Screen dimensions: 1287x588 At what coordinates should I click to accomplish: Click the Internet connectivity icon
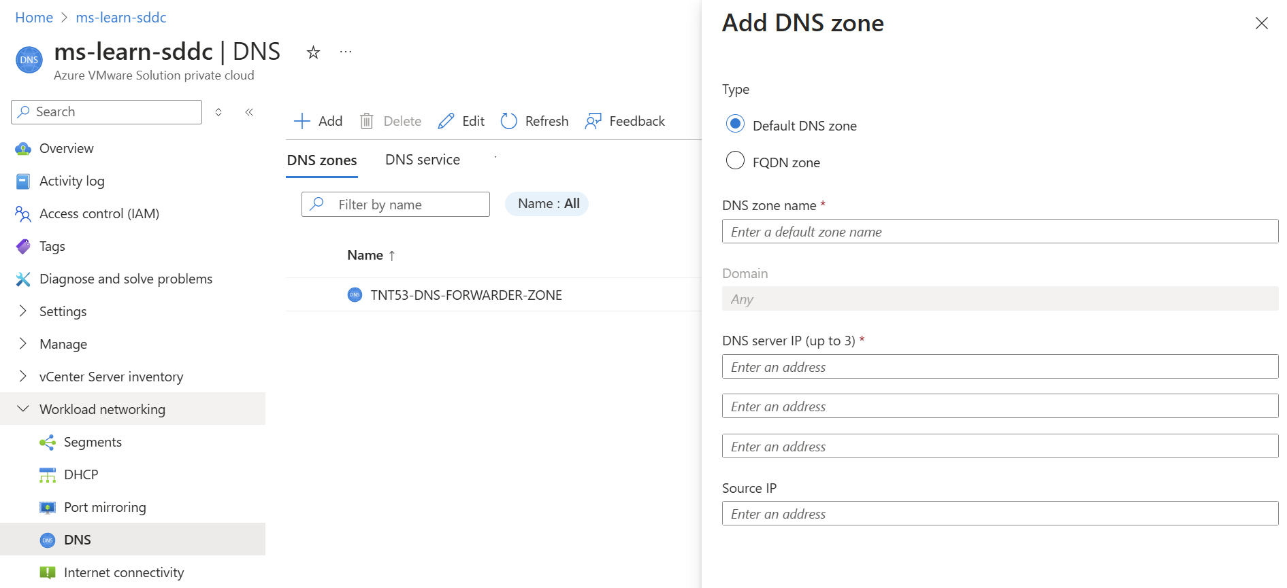48,572
